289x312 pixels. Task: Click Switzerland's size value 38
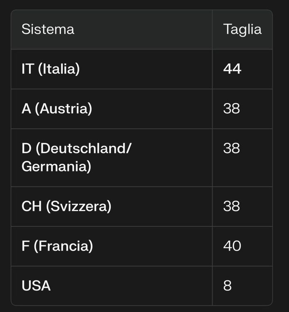[x=232, y=206]
